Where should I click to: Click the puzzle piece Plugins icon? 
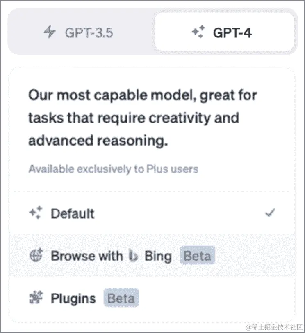pos(36,297)
